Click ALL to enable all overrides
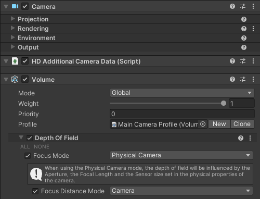 tap(25, 147)
